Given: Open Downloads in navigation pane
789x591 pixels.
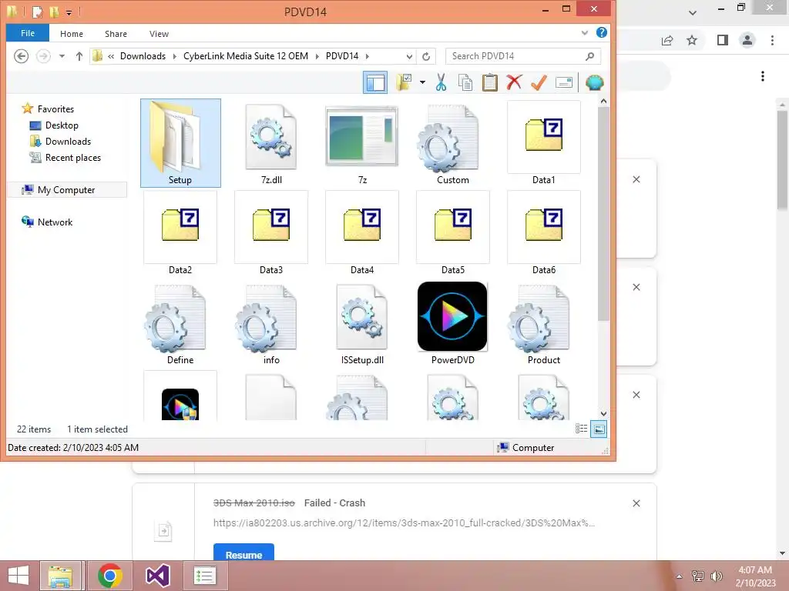Looking at the screenshot, I should (x=68, y=142).
